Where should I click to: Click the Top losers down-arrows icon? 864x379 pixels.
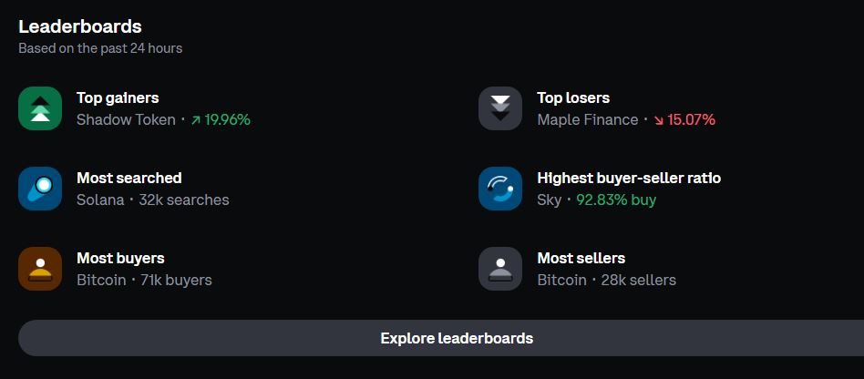tap(499, 108)
